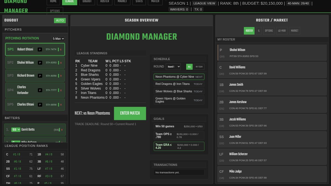Click the TX: 0 header badge
The image size is (331, 186).
(x=198, y=9)
